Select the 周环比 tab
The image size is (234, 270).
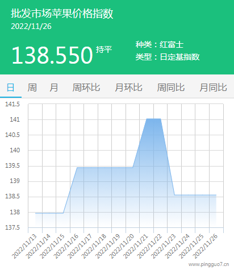click(x=86, y=88)
